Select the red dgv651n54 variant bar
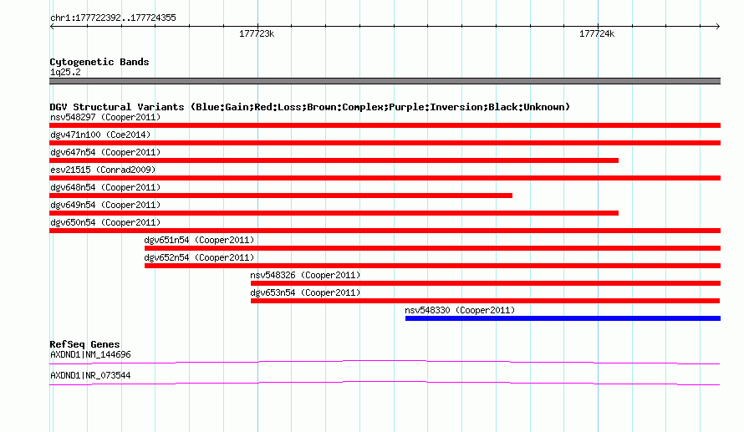The width and height of the screenshot is (744, 432). coord(433,248)
